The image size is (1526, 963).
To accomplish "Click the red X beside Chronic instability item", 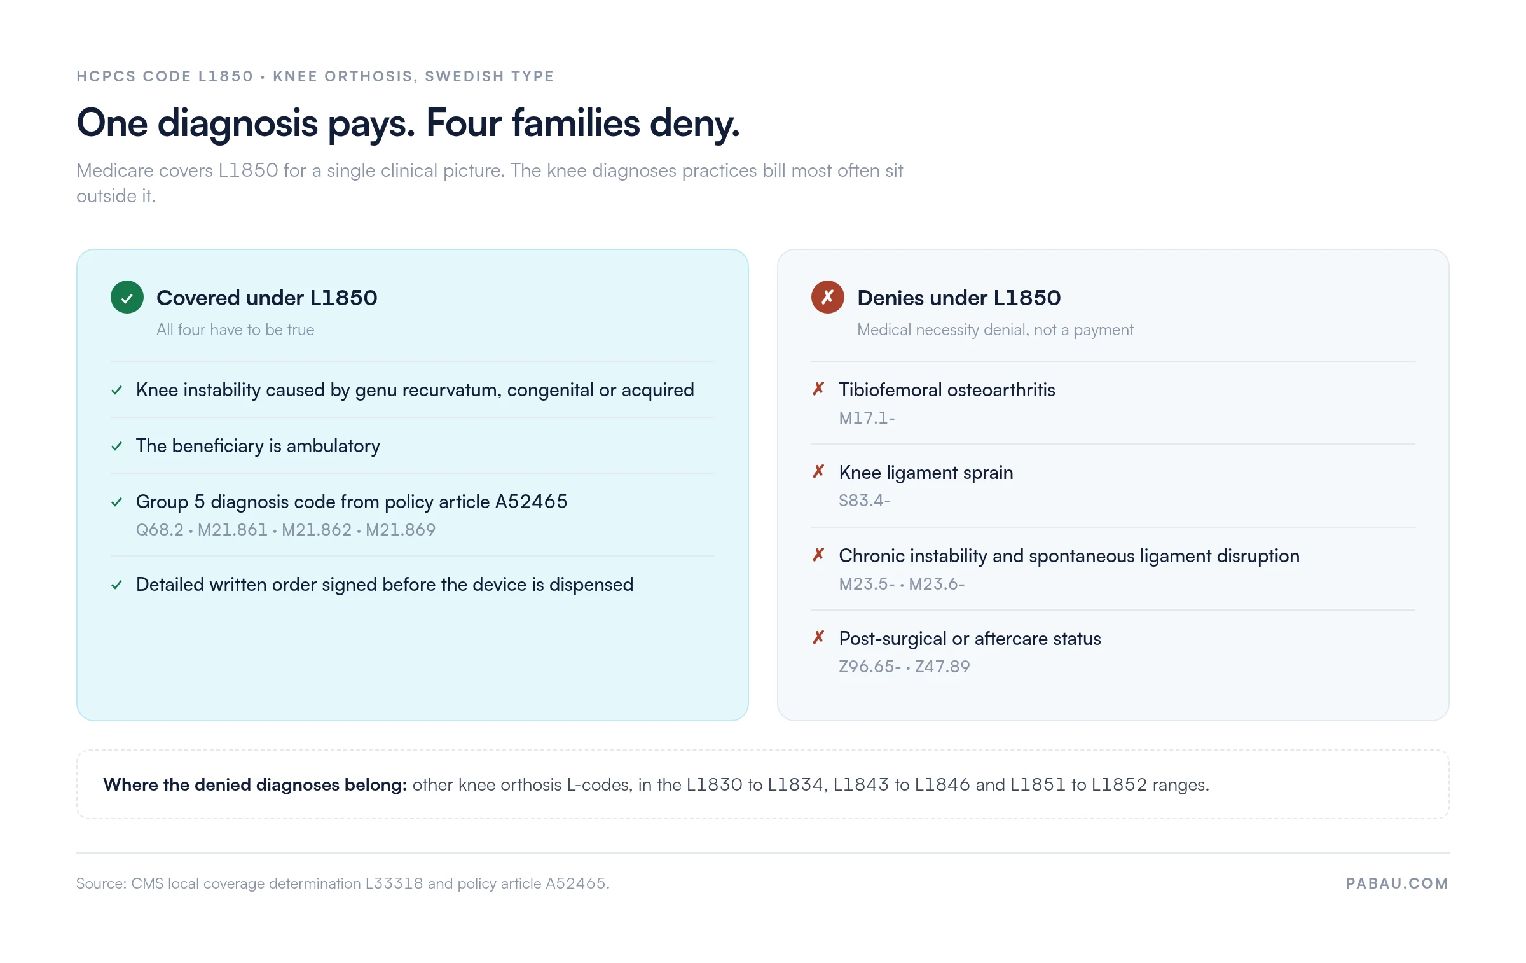I will [818, 555].
